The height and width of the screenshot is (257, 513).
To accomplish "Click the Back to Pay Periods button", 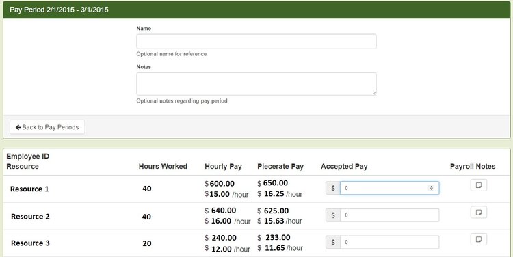I will click(x=47, y=127).
